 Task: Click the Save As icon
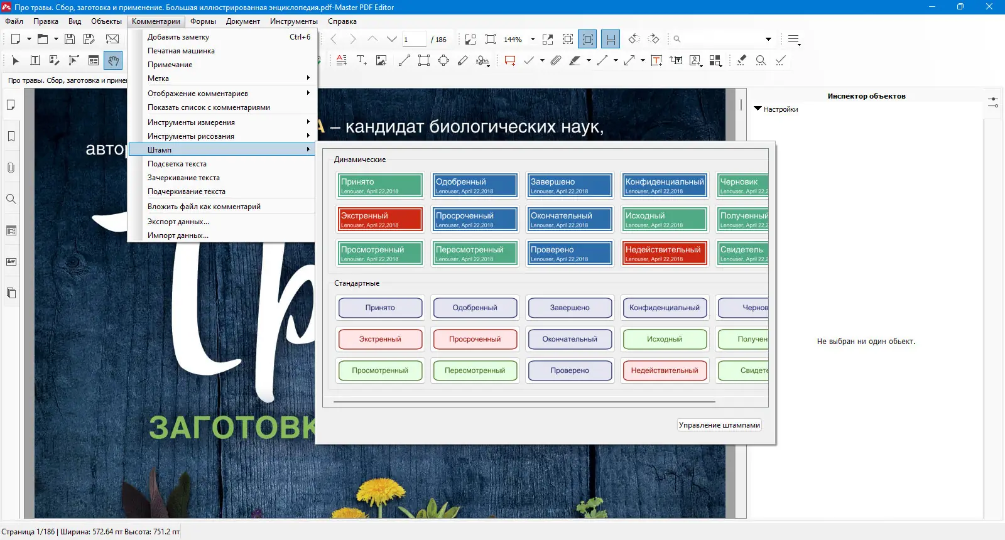[x=89, y=39]
